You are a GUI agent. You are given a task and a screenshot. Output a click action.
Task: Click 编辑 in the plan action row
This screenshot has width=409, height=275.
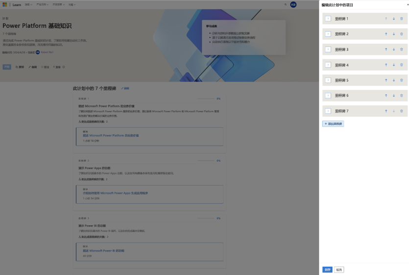coord(33,67)
